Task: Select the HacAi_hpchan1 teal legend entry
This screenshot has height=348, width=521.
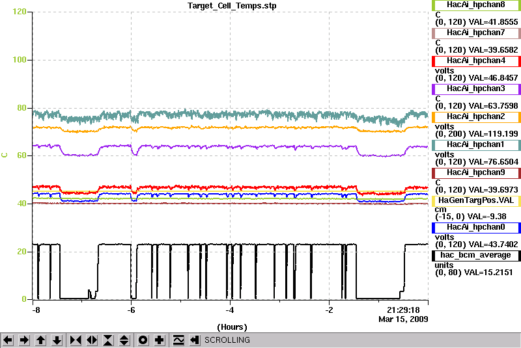Action: tap(476, 145)
